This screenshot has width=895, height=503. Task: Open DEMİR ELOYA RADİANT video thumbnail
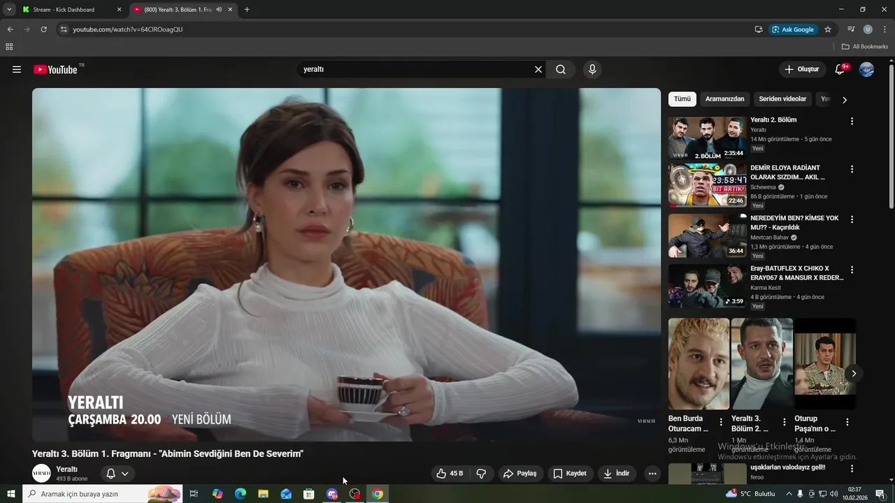tap(707, 186)
